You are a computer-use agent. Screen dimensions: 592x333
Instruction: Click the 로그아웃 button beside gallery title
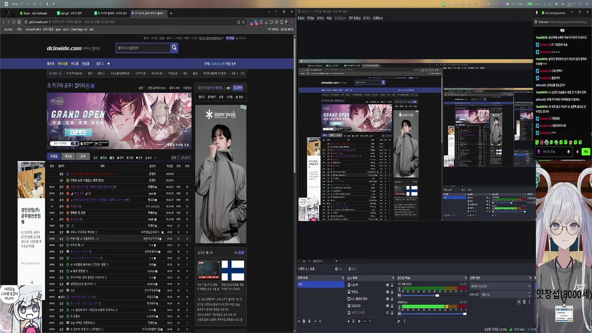238,87
